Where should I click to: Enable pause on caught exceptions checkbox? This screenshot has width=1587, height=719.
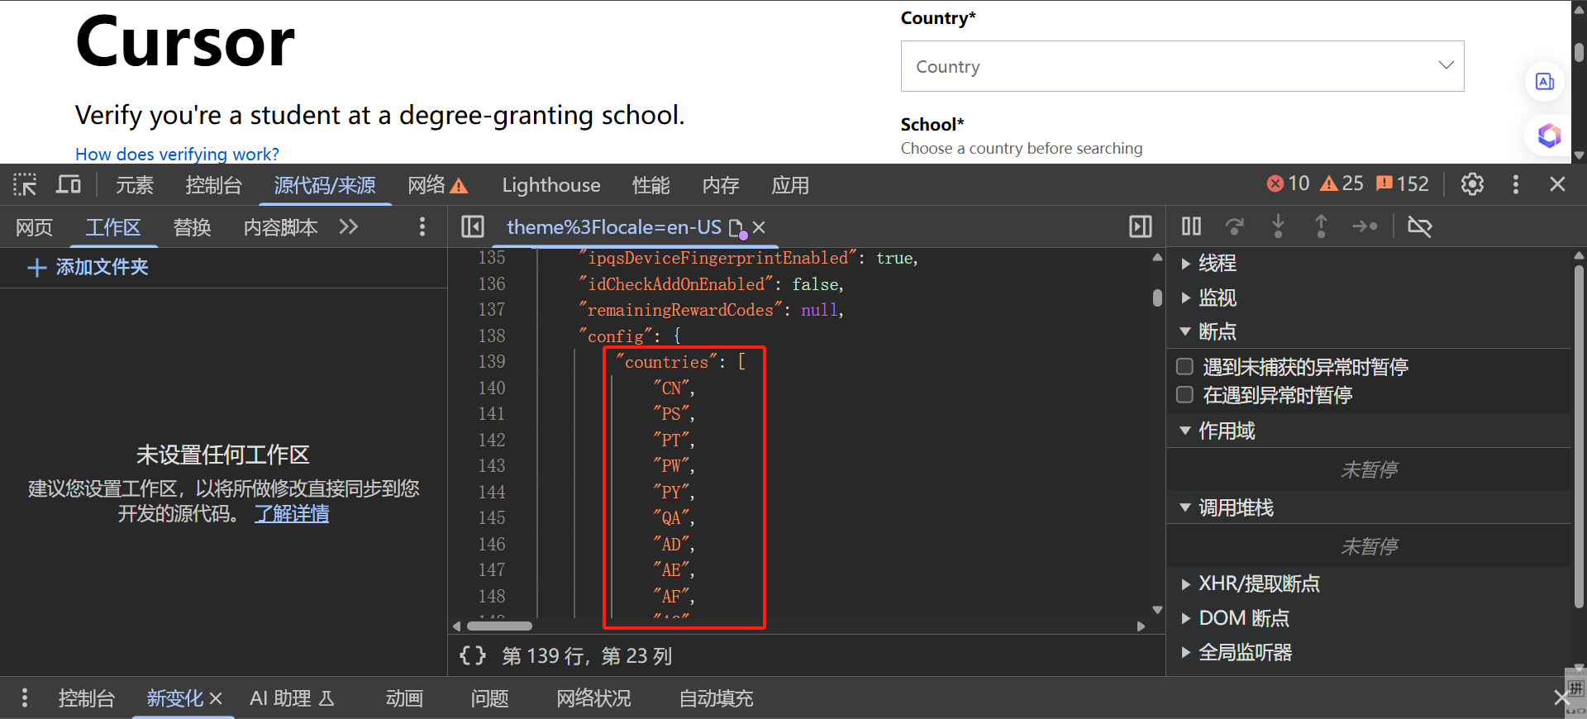tap(1184, 394)
